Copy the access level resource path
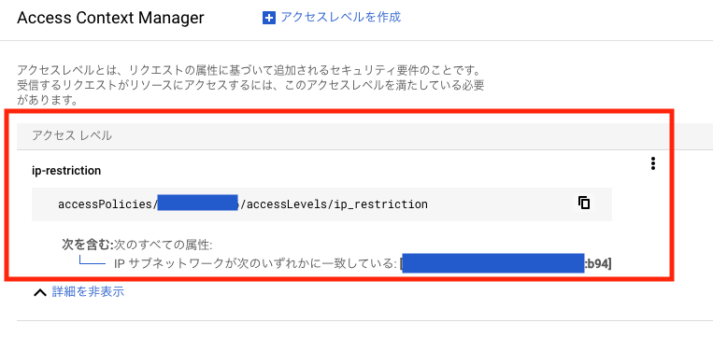The height and width of the screenshot is (337, 713). [584, 203]
